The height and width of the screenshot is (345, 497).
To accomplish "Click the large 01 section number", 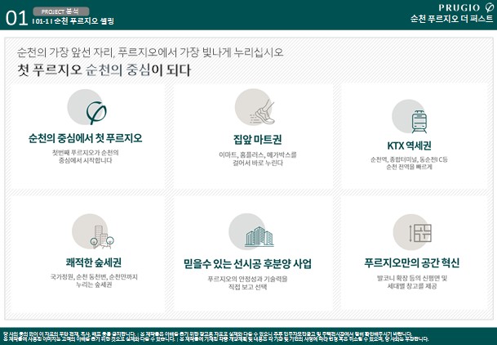I will pyautogui.click(x=16, y=18).
